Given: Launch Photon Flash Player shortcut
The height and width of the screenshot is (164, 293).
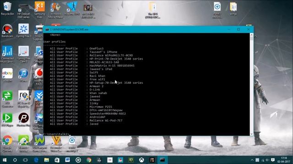Looking at the screenshot, I should click(x=23, y=120).
